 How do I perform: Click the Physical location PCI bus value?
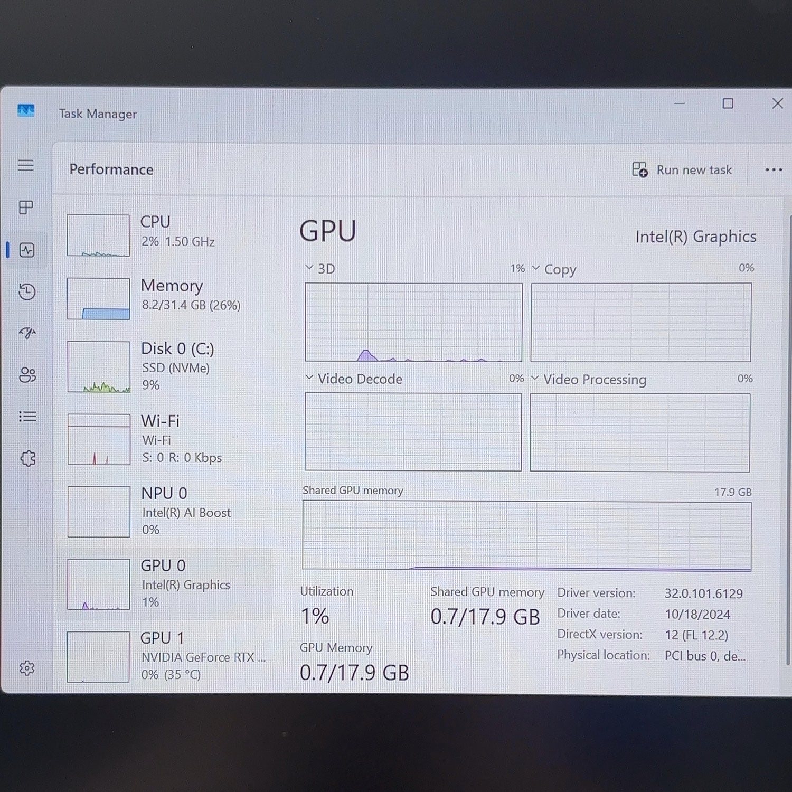click(x=705, y=656)
